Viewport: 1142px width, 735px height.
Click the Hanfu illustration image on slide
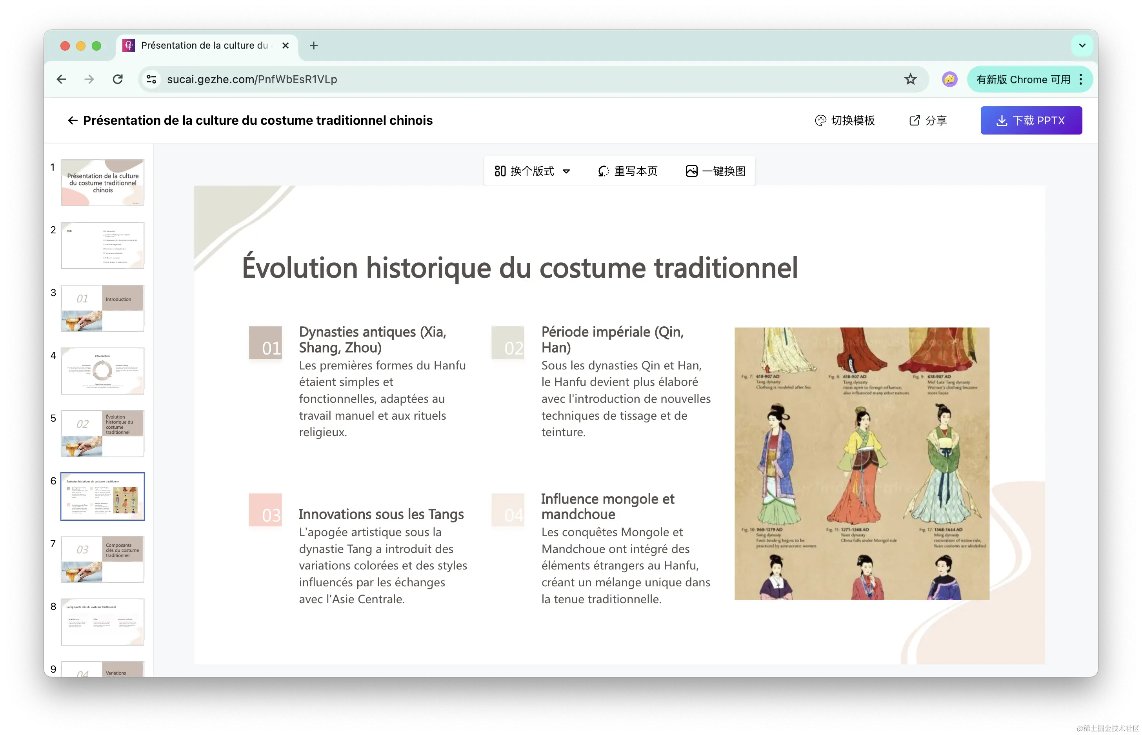coord(861,464)
